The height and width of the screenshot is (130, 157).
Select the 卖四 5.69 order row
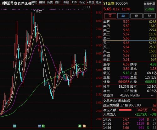tap(130, 26)
